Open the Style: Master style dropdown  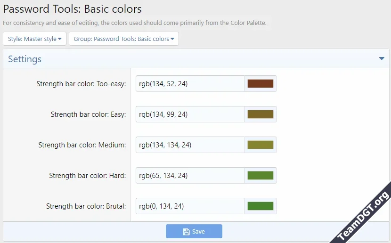[x=35, y=39]
